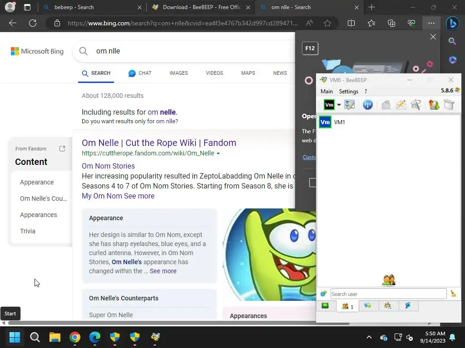
Task: Open the Windows Start button
Action: pos(15,337)
